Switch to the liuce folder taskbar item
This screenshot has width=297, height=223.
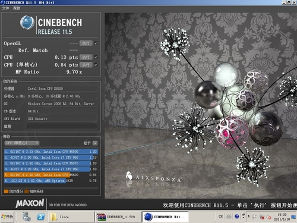71,217
